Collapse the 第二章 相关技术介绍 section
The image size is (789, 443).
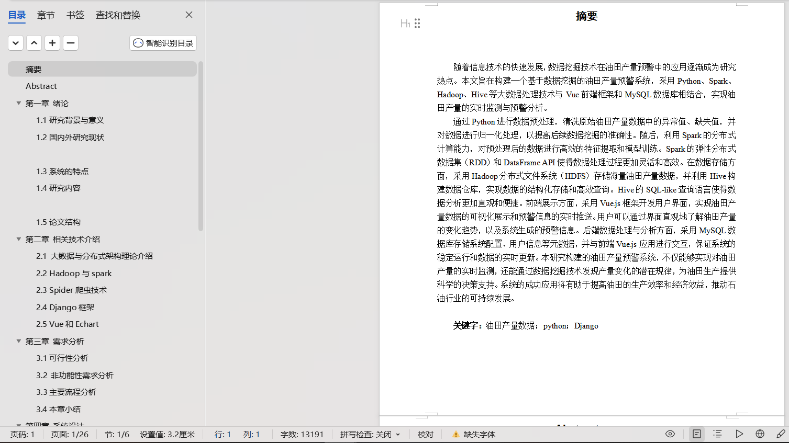click(19, 239)
